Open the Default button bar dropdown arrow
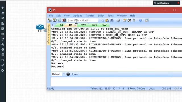This screenshot has width=182, height=102. (x=64, y=74)
